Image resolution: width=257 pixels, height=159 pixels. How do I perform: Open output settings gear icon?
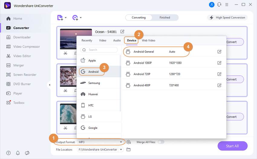pyautogui.click(x=129, y=142)
